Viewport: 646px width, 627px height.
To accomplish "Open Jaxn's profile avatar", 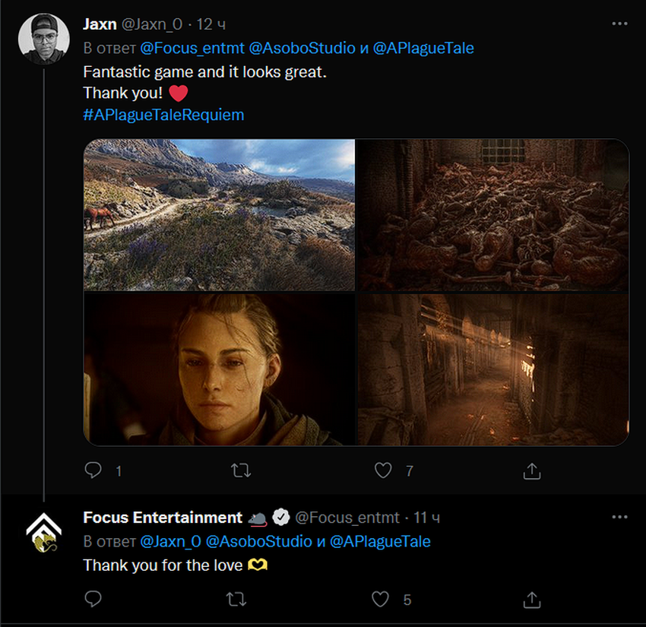I will pos(44,39).
